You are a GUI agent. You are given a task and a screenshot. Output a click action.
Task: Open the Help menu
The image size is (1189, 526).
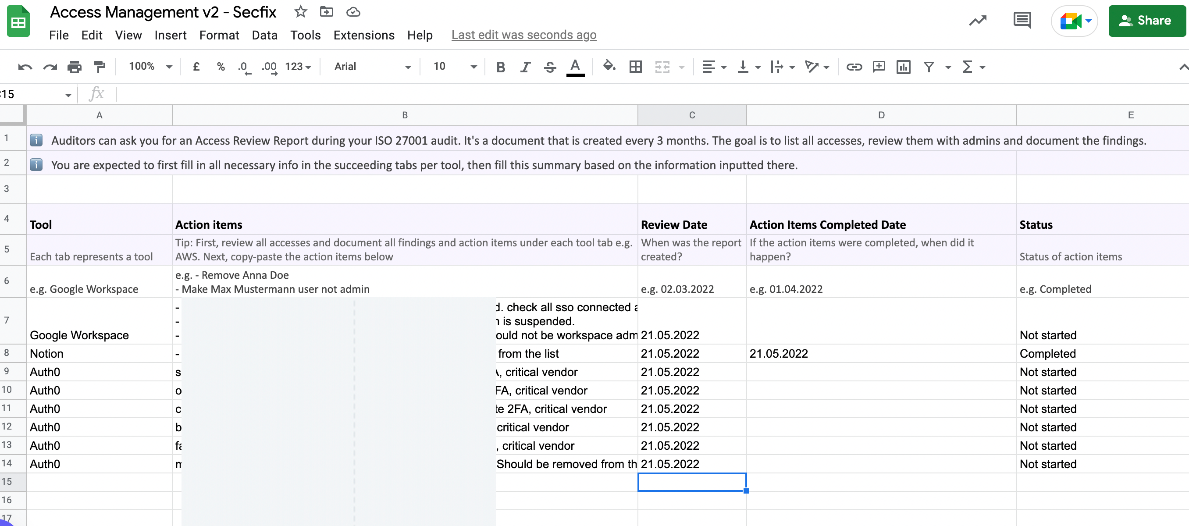(420, 35)
